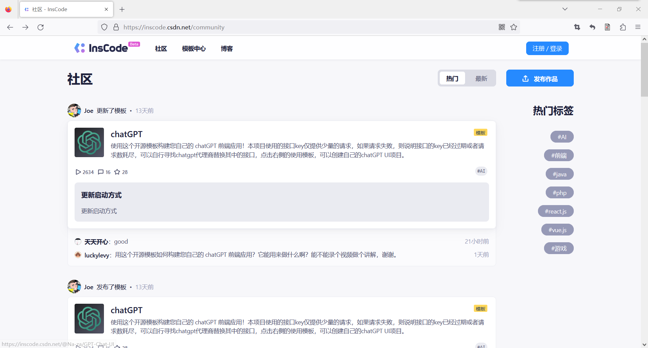Open second chatGPT template thumbnail
Image resolution: width=648 pixels, height=348 pixels.
(x=89, y=319)
